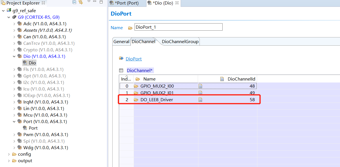Click the output folder icon
The height and width of the screenshot is (167, 340).
coord(14,161)
